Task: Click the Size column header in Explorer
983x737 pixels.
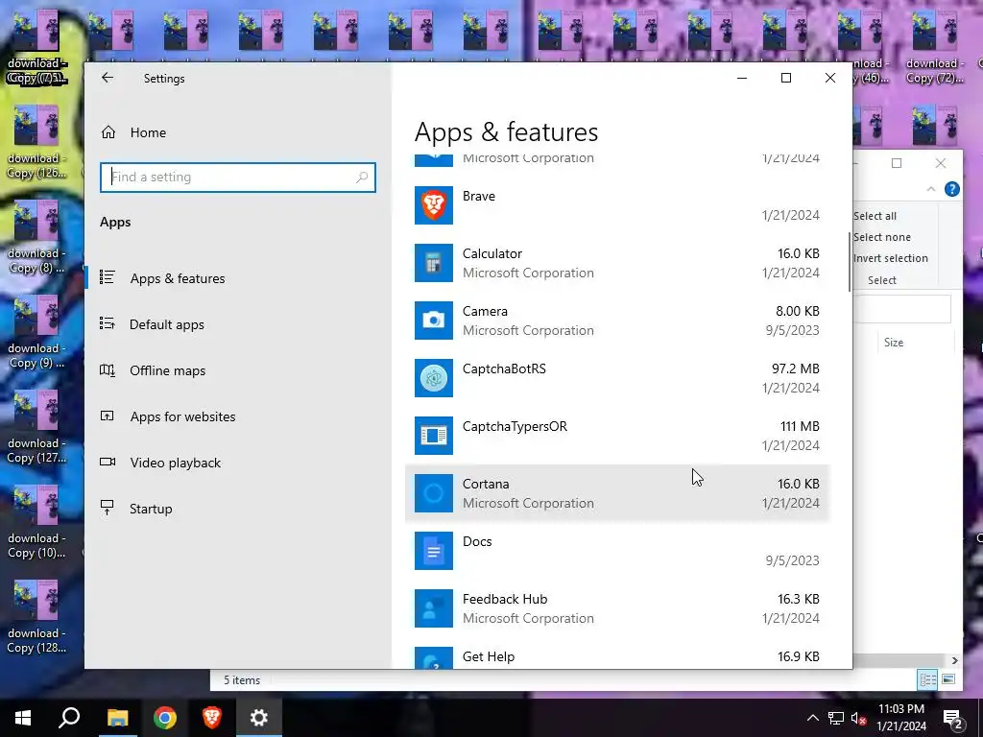Action: pos(894,343)
